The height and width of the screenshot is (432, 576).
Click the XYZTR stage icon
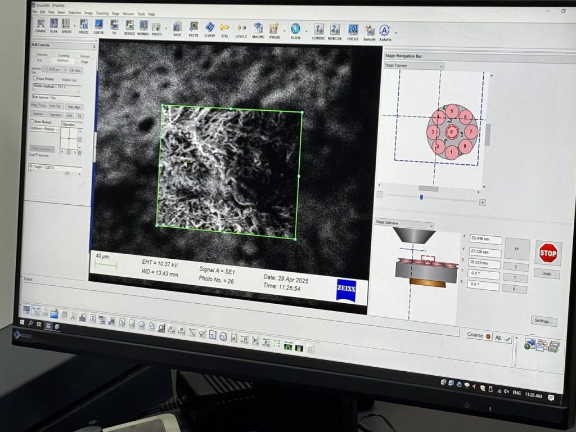(193, 29)
